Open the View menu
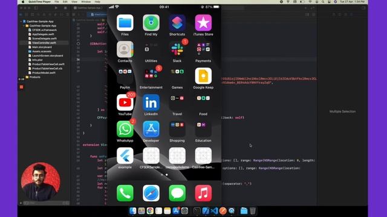The height and width of the screenshot is (217, 387). pyautogui.click(x=74, y=2)
